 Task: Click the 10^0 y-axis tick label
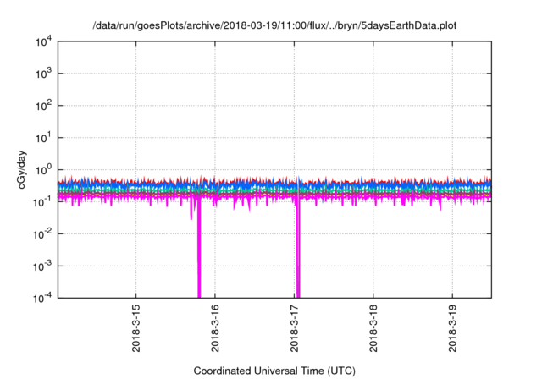point(43,170)
